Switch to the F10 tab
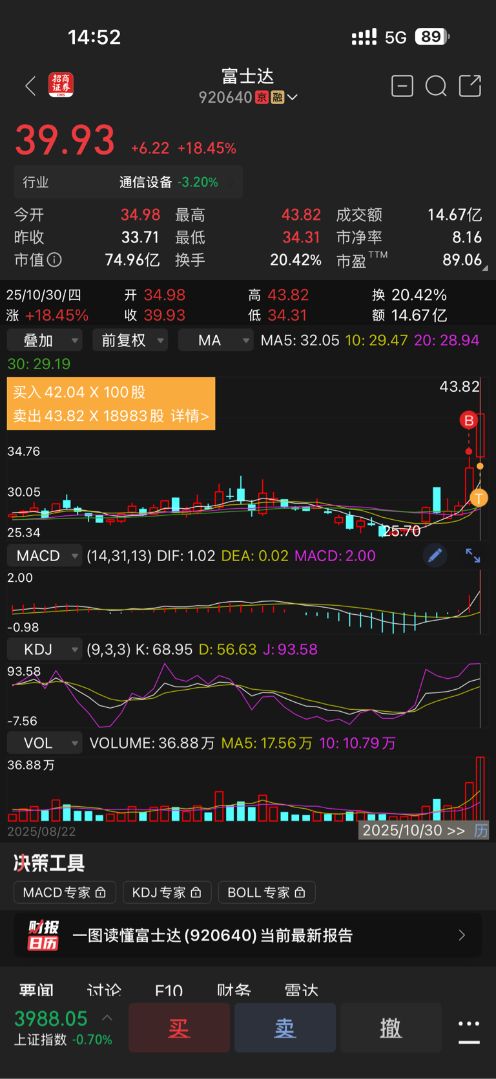 coord(169,990)
